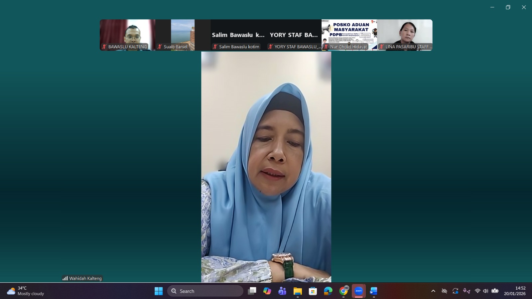
Task: Open weather widget showing 34°C Mostly cloudy
Action: pos(26,291)
